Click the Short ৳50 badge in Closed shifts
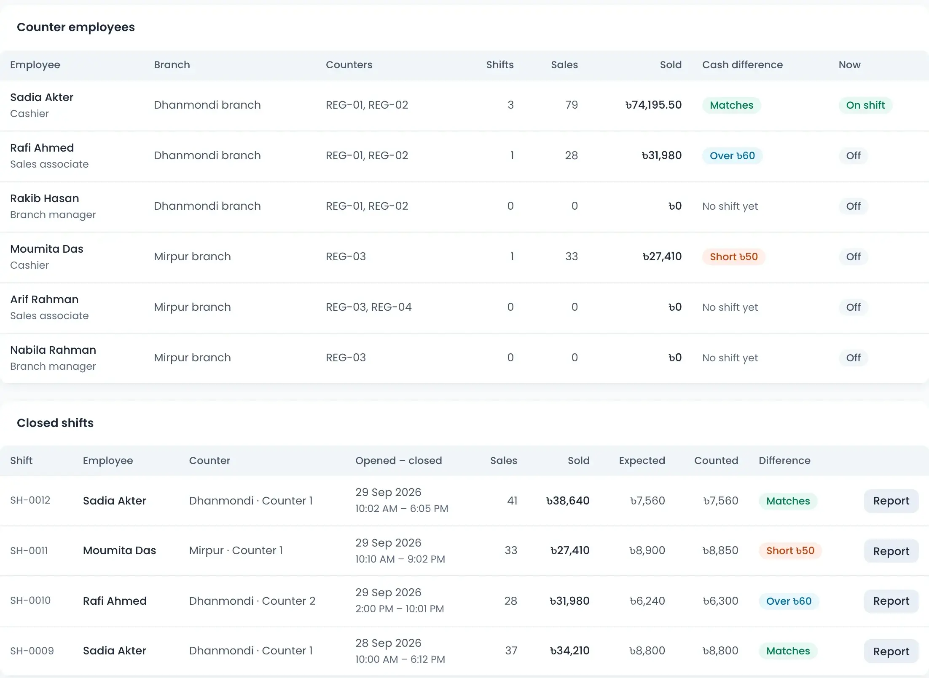Image resolution: width=929 pixels, height=678 pixels. [x=790, y=551]
